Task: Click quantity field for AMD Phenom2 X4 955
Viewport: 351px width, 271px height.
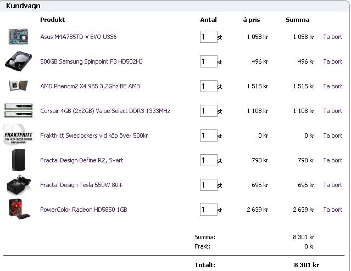Action: 208,86
